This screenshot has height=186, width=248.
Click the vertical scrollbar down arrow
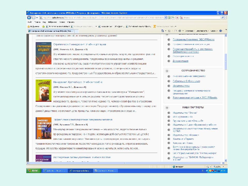tap(226, 160)
